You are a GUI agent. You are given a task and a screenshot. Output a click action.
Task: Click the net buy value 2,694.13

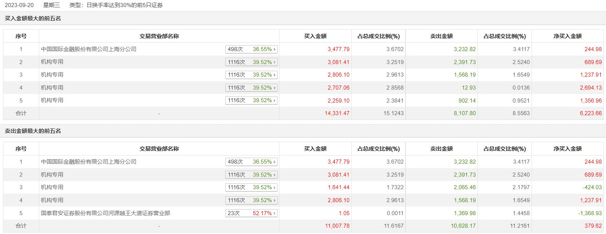(x=591, y=88)
